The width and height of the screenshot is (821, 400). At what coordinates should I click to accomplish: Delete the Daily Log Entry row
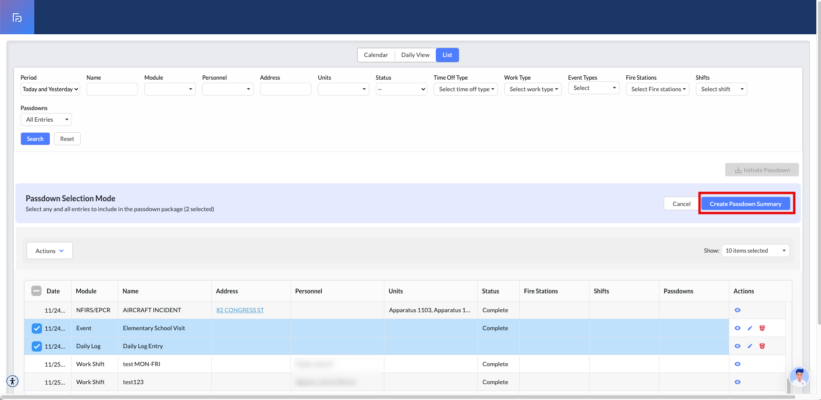point(762,346)
